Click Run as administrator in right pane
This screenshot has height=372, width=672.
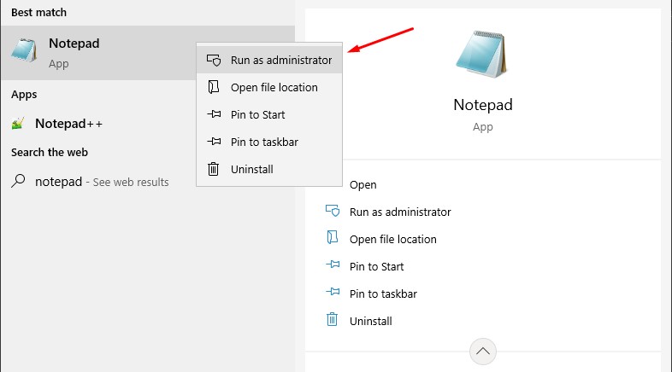pyautogui.click(x=400, y=212)
